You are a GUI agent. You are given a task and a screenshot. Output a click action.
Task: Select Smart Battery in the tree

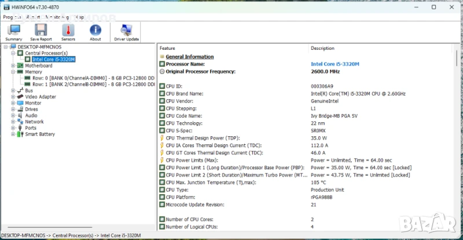tap(40, 134)
